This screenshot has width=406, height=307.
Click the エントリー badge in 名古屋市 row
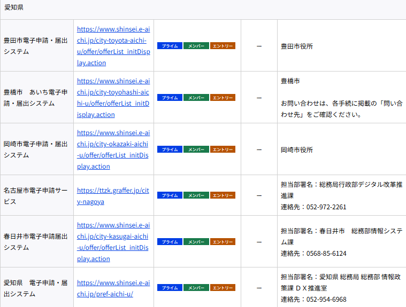coord(223,195)
